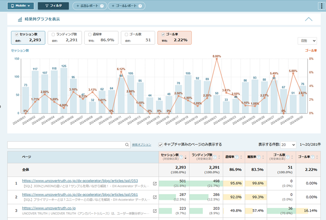Enable the ランディング数 metric checkbox
Image resolution: width=326 pixels, height=220 pixels.
pyautogui.click(x=53, y=34)
